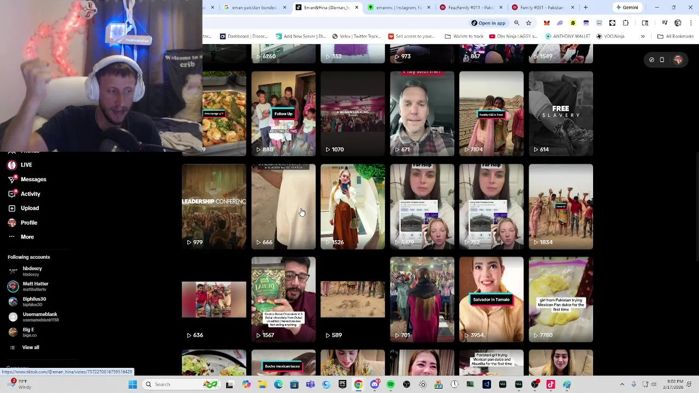This screenshot has width=699, height=393.
Task: Expand following list with View all
Action: coord(25,347)
